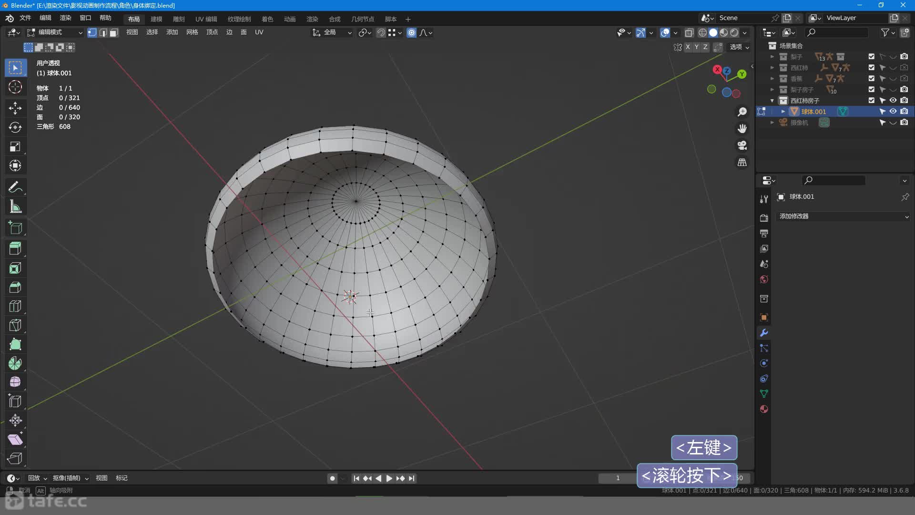The width and height of the screenshot is (915, 515).
Task: Select the Spin tool
Action: click(15, 363)
